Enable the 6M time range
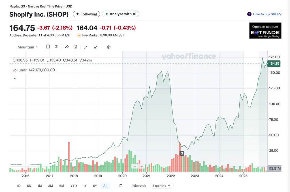The height and width of the screenshot is (192, 290). pyautogui.click(x=62, y=185)
